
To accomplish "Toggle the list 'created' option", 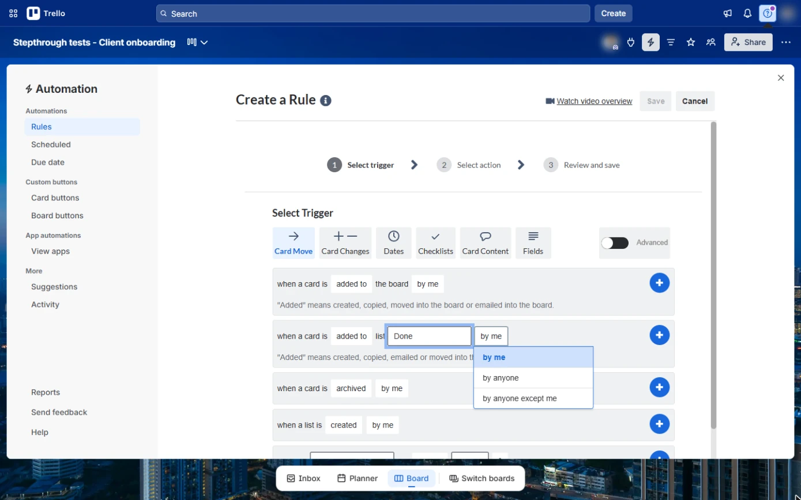I will pos(344,425).
